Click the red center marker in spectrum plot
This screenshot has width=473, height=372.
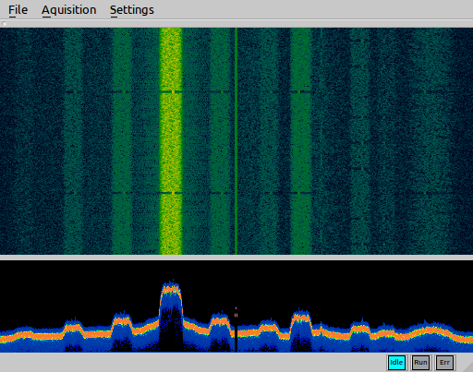[x=236, y=312]
